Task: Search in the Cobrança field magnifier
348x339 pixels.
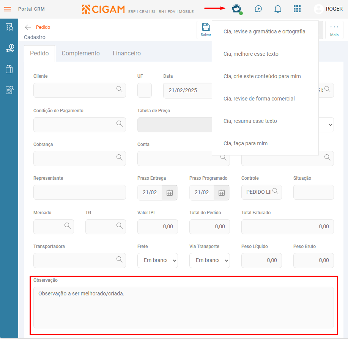Action: tap(120, 157)
